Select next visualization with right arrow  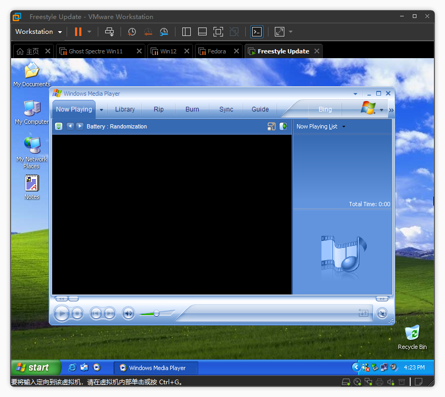(80, 126)
